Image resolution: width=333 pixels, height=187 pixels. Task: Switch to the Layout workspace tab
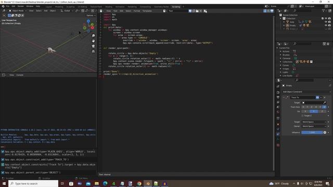48,7
